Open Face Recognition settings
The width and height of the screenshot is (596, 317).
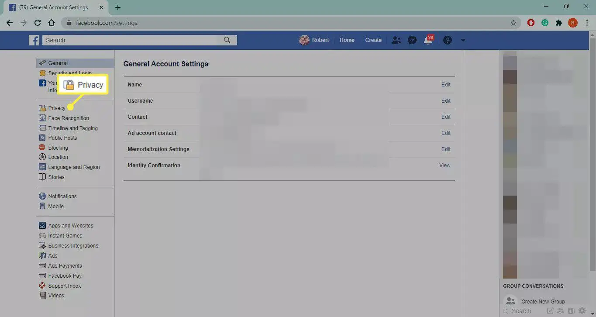(x=69, y=118)
